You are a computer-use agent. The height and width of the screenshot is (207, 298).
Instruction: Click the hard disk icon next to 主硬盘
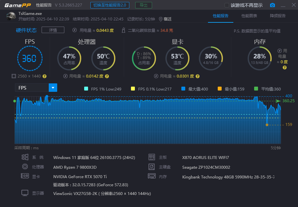152,167
